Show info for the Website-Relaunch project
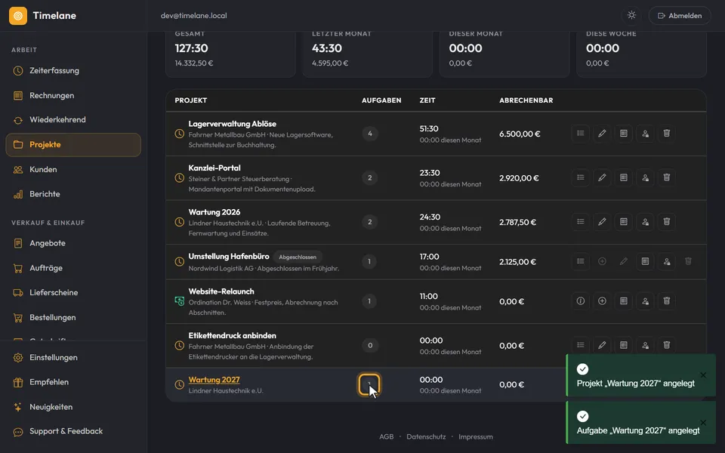The image size is (725, 453). pyautogui.click(x=580, y=301)
